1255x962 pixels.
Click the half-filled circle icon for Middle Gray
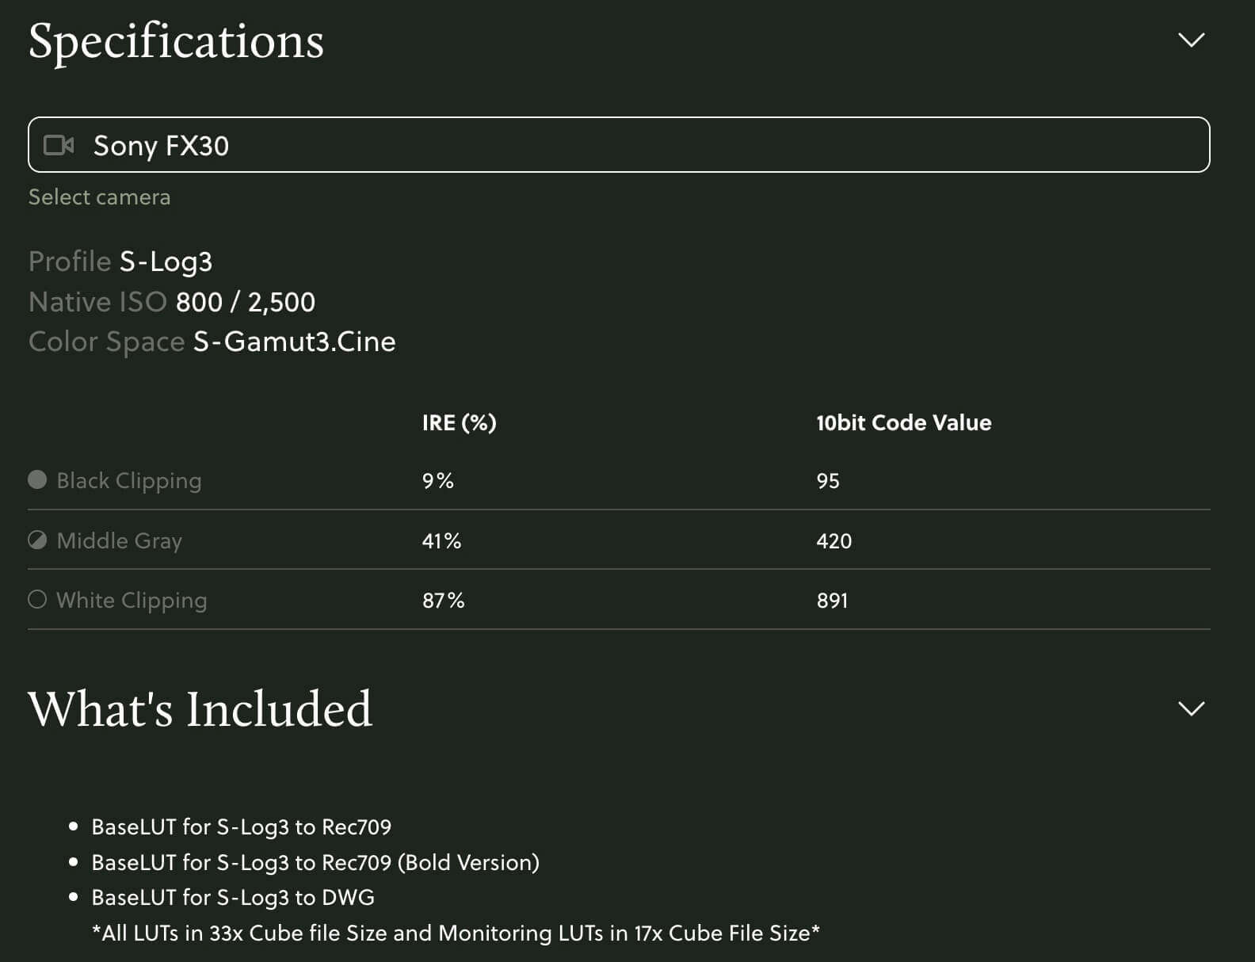[37, 540]
